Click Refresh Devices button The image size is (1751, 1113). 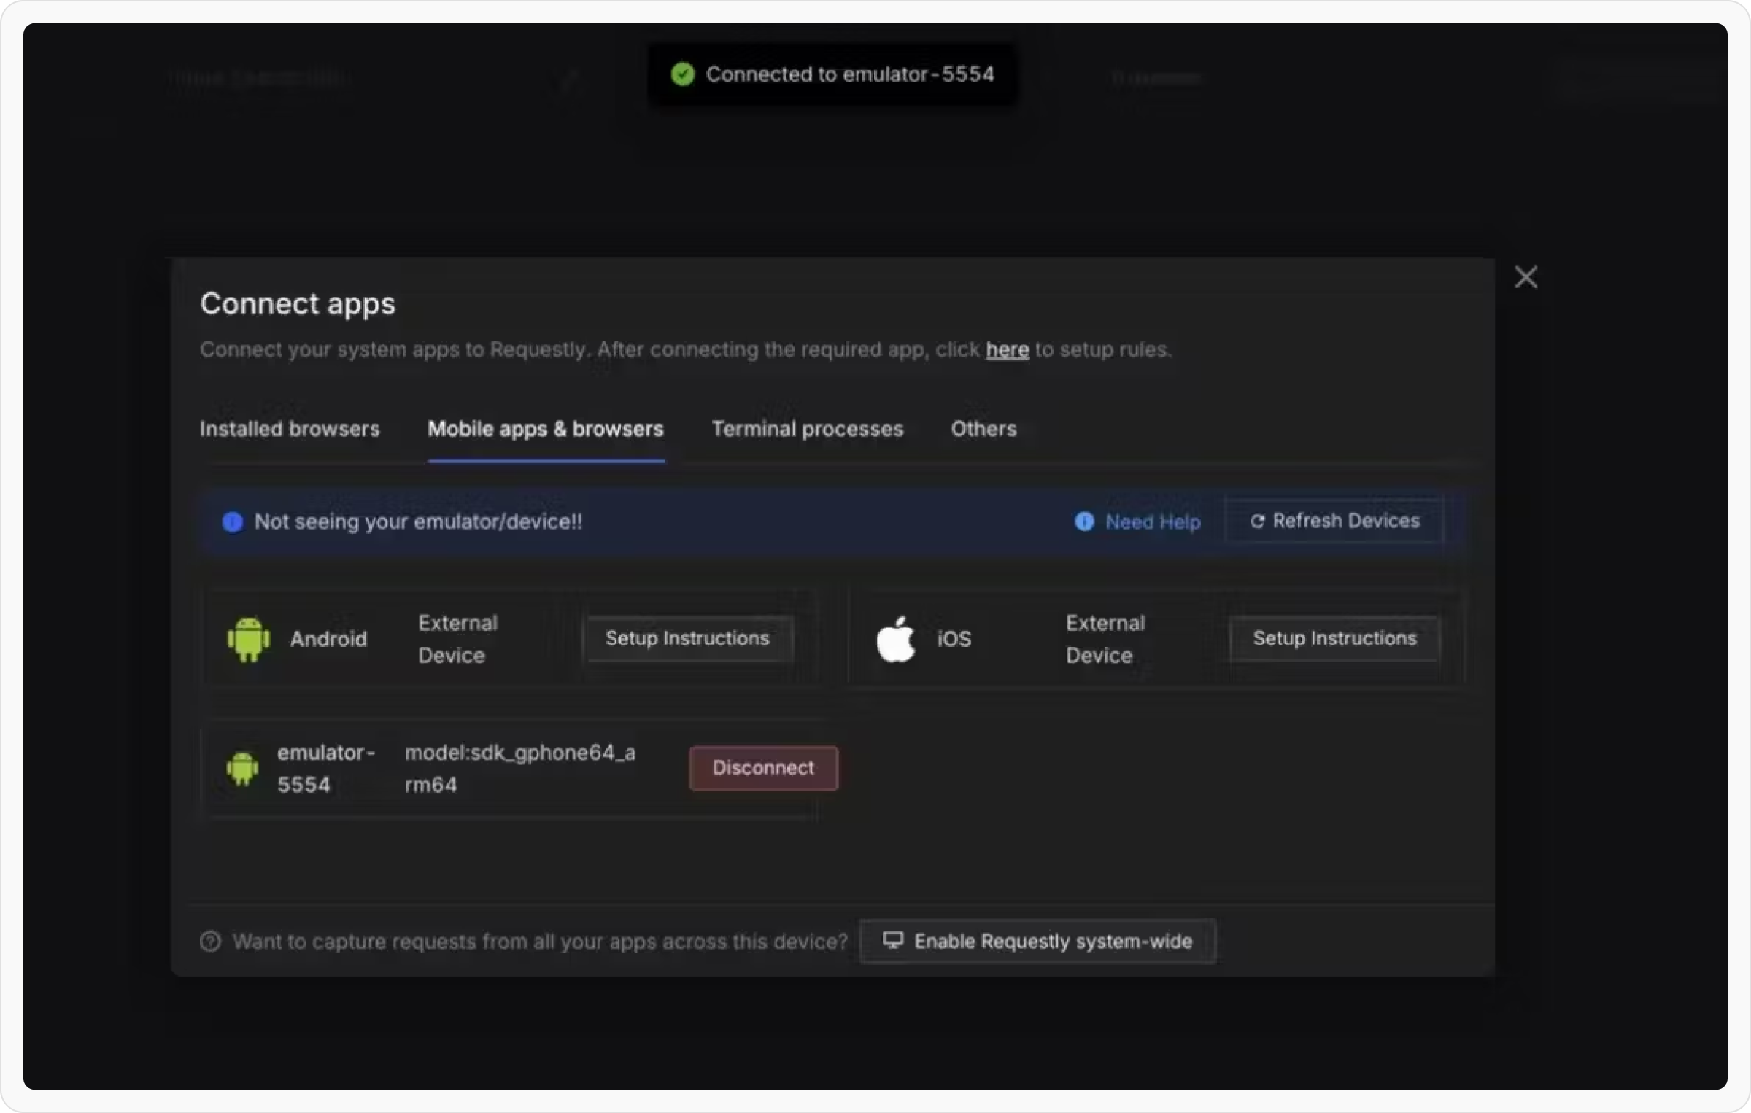[x=1334, y=521]
